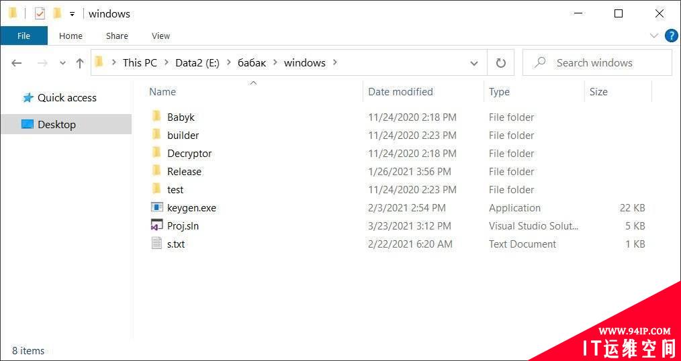Open the address bar history dropdown
This screenshot has width=681, height=361.
point(474,63)
